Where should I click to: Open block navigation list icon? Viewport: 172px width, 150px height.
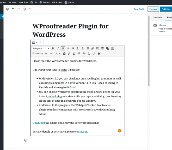click(x=30, y=9)
